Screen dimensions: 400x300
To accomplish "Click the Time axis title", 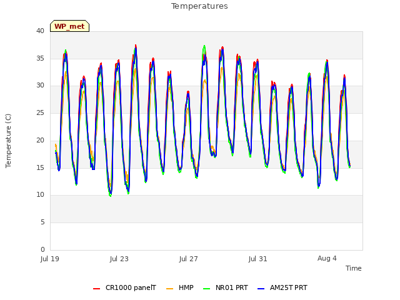I will pyautogui.click(x=354, y=268).
